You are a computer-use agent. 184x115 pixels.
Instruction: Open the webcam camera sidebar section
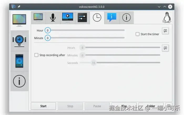19,41
